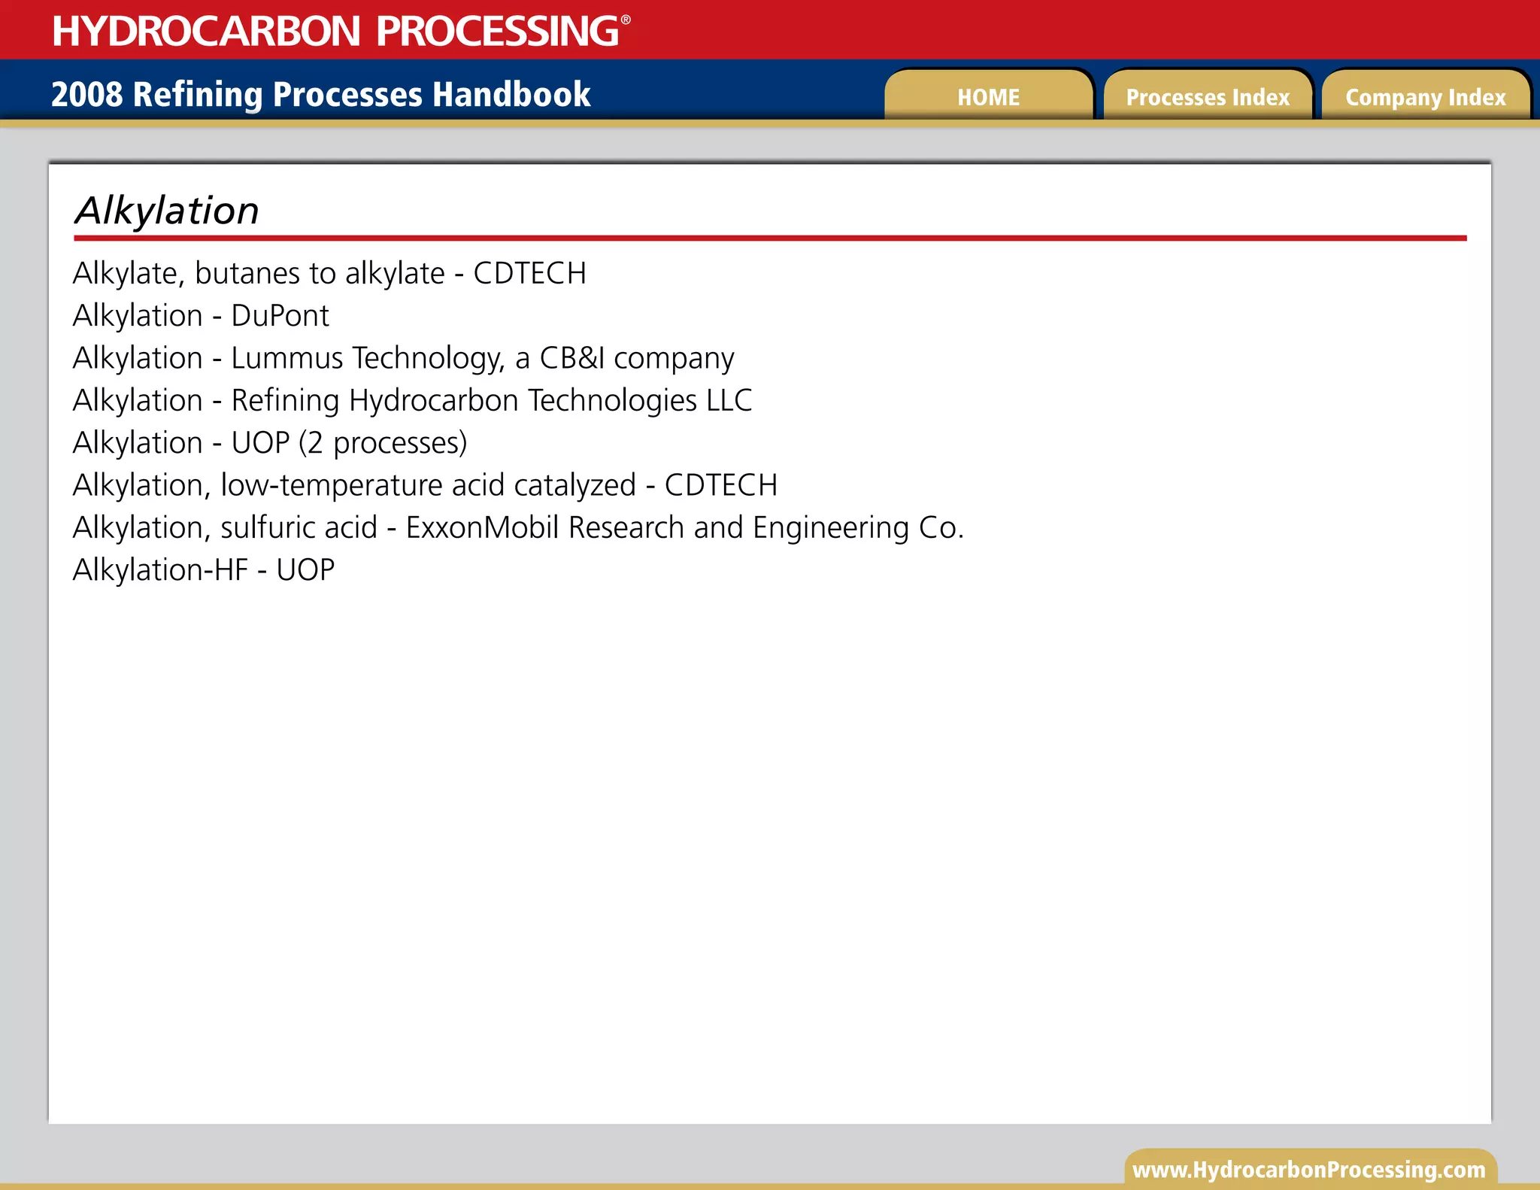
Task: Open Alkylate, butanes to alkylate - CDTECH
Action: (329, 273)
